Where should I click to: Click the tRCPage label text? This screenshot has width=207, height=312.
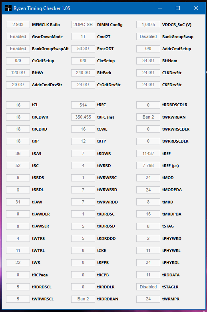40,275
